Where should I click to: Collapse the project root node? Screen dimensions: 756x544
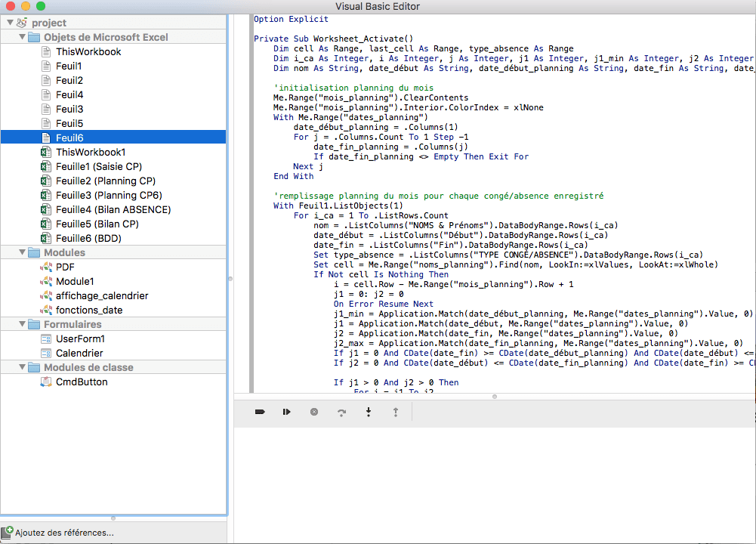point(9,23)
